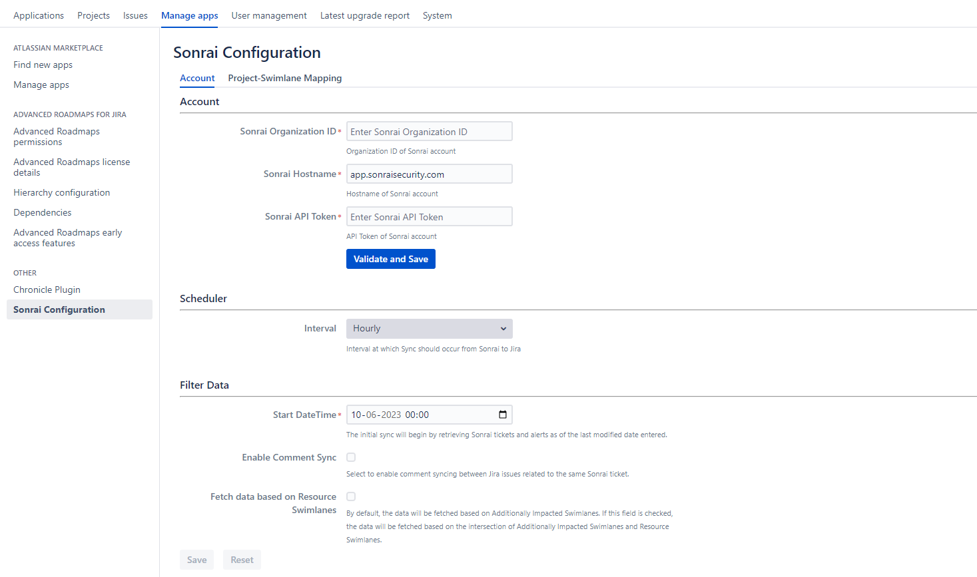Open Hierarchy configuration
This screenshot has height=577, width=977.
click(x=62, y=192)
